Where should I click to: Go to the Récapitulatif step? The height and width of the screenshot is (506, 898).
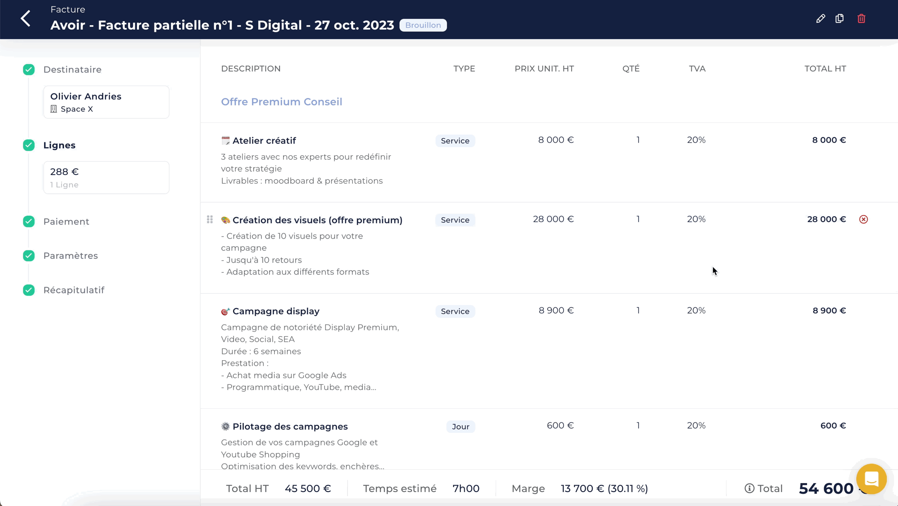(x=74, y=290)
